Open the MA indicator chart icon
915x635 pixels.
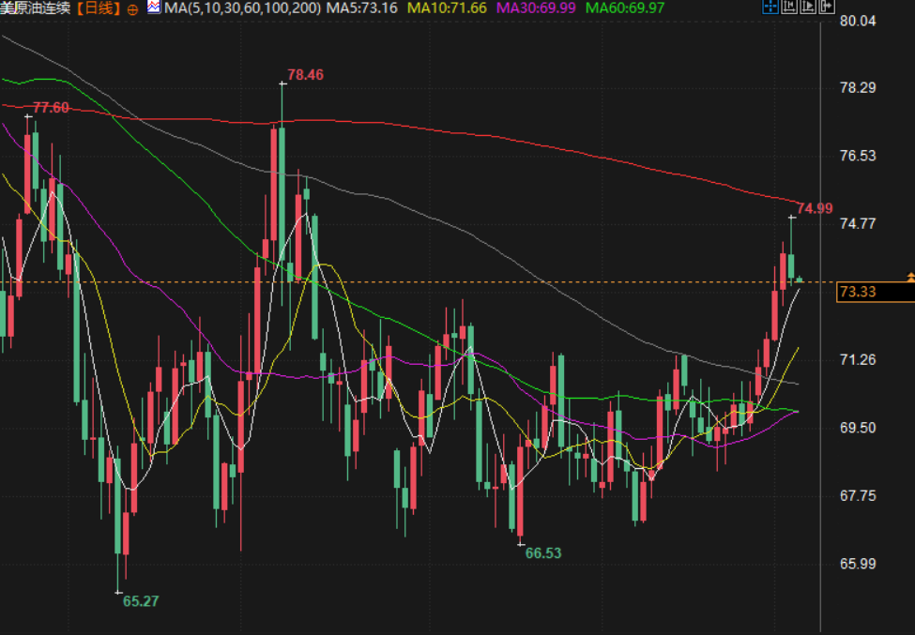[153, 8]
